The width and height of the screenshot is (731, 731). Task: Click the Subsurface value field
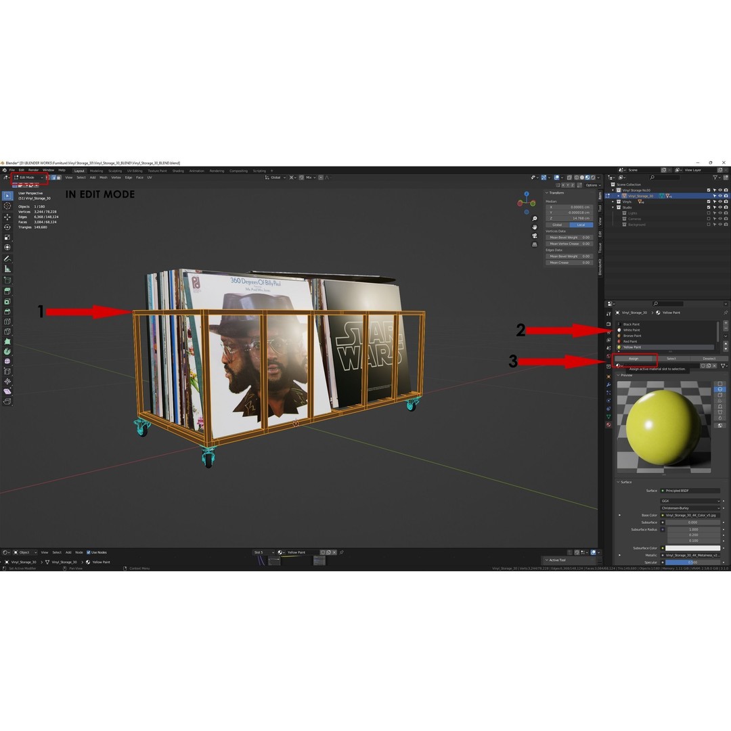coord(693,523)
